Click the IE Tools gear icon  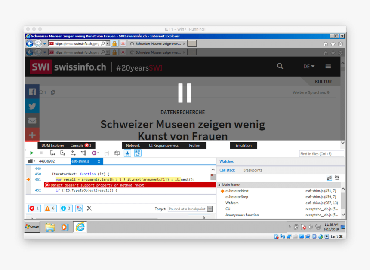point(340,44)
